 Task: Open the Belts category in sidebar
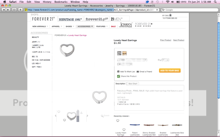pyautogui.click(x=35, y=57)
